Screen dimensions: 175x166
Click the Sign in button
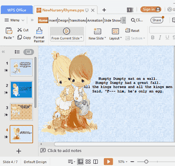pyautogui.click(x=151, y=9)
